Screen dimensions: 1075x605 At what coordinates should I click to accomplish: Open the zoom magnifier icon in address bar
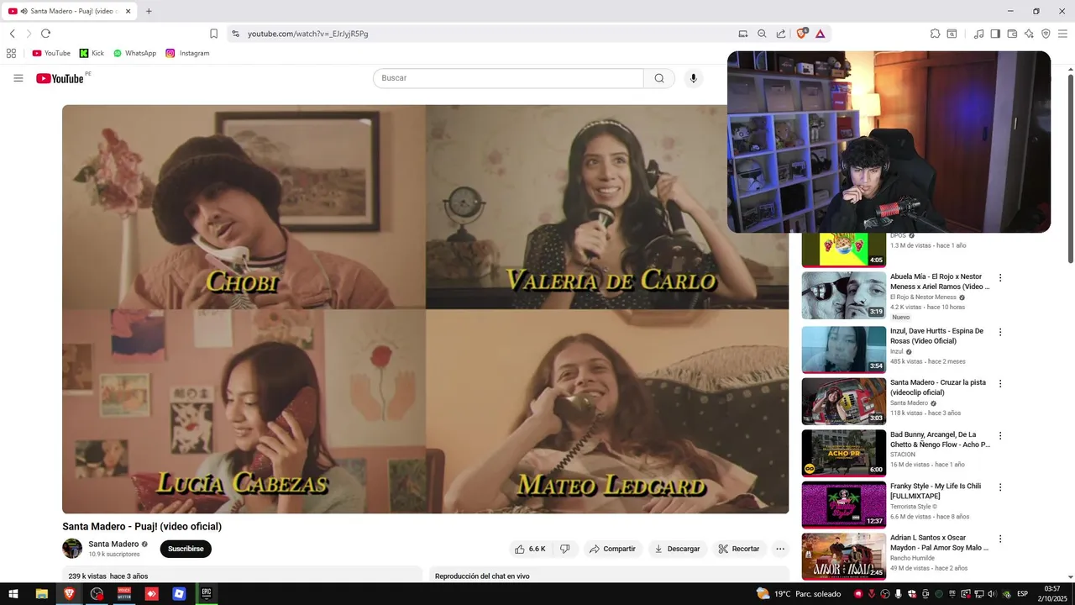[x=762, y=34]
